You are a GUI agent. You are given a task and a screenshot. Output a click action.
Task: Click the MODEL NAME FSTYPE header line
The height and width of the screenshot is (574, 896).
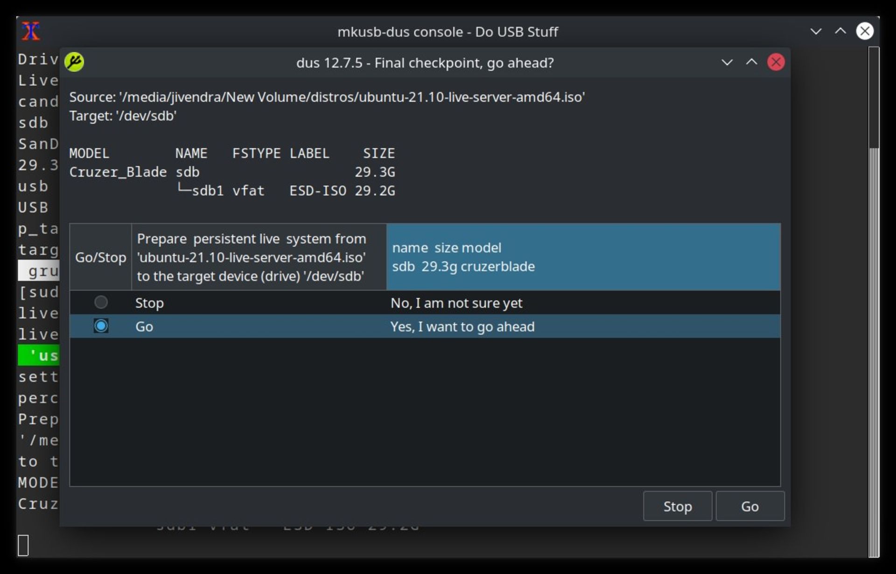pyautogui.click(x=232, y=153)
